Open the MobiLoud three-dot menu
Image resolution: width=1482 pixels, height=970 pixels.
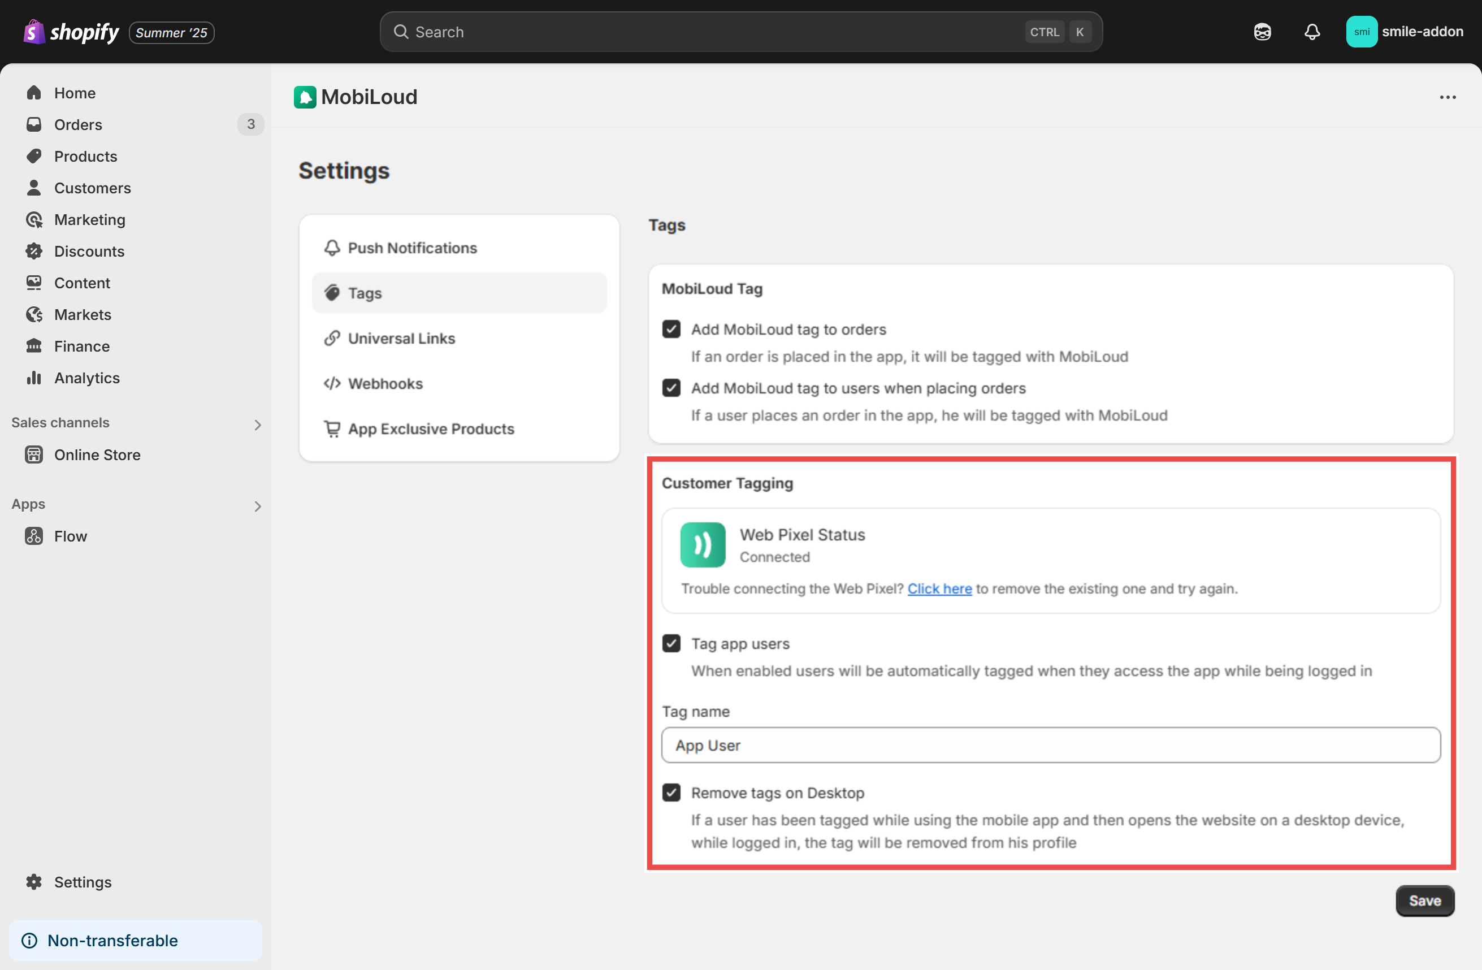click(1448, 97)
